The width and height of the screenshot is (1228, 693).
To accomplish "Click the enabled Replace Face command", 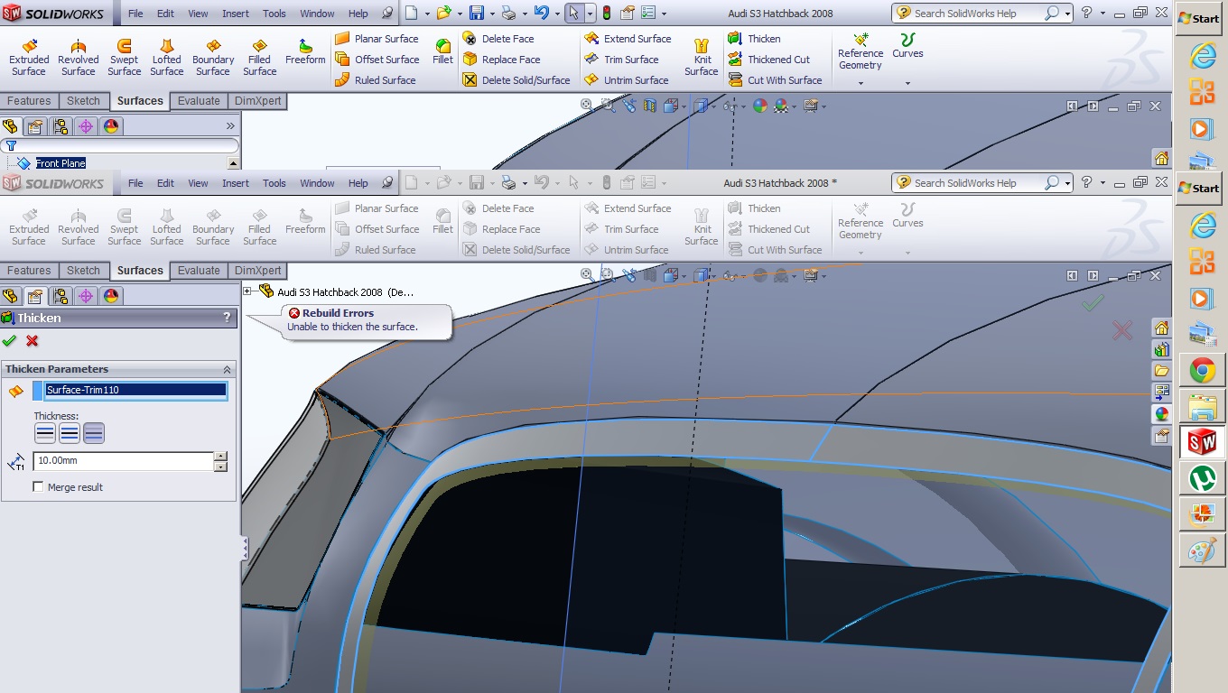I will [x=501, y=60].
